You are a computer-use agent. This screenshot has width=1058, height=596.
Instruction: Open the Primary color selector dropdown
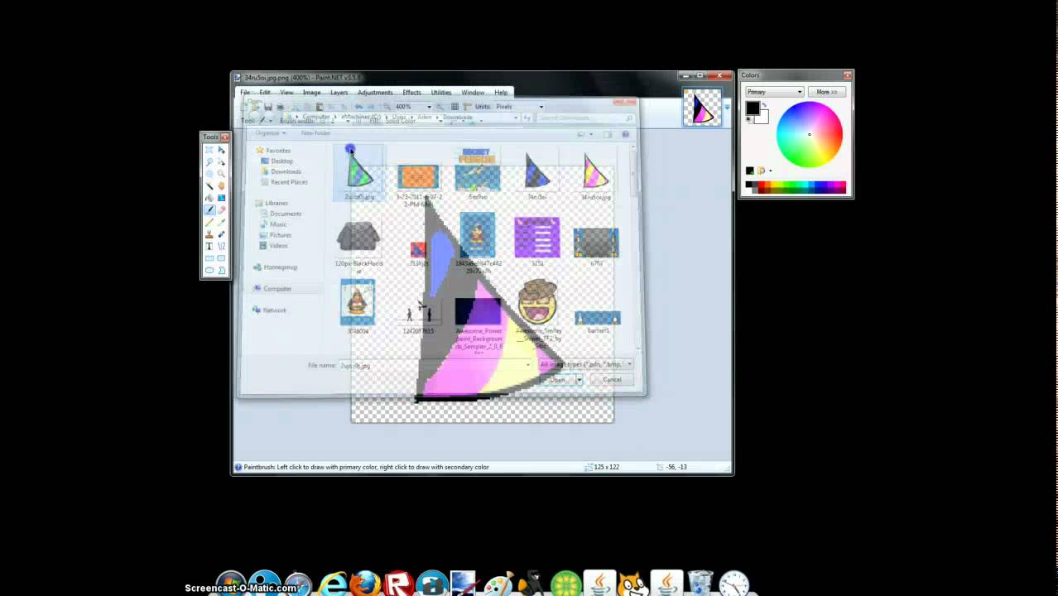click(774, 92)
